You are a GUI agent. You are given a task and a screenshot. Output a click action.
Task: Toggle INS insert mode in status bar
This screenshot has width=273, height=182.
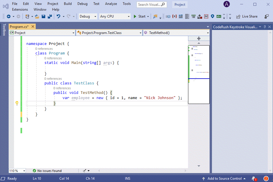click(x=128, y=178)
